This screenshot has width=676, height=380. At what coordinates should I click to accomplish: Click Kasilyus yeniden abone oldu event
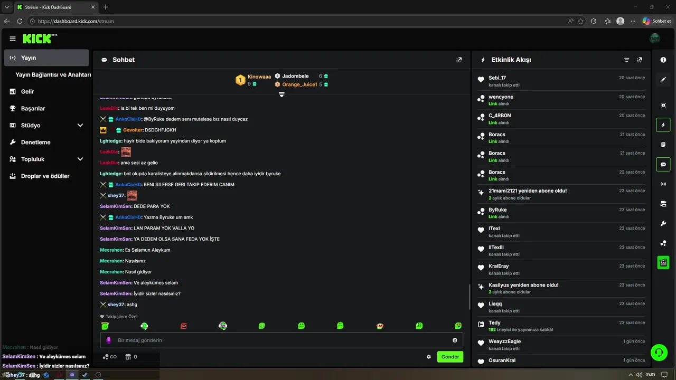click(x=561, y=288)
